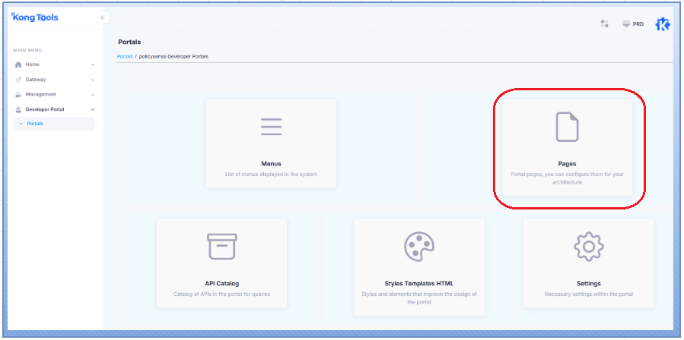This screenshot has height=340, width=684.
Task: Collapse the Developer Portal menu chevron
Action: tap(93, 109)
